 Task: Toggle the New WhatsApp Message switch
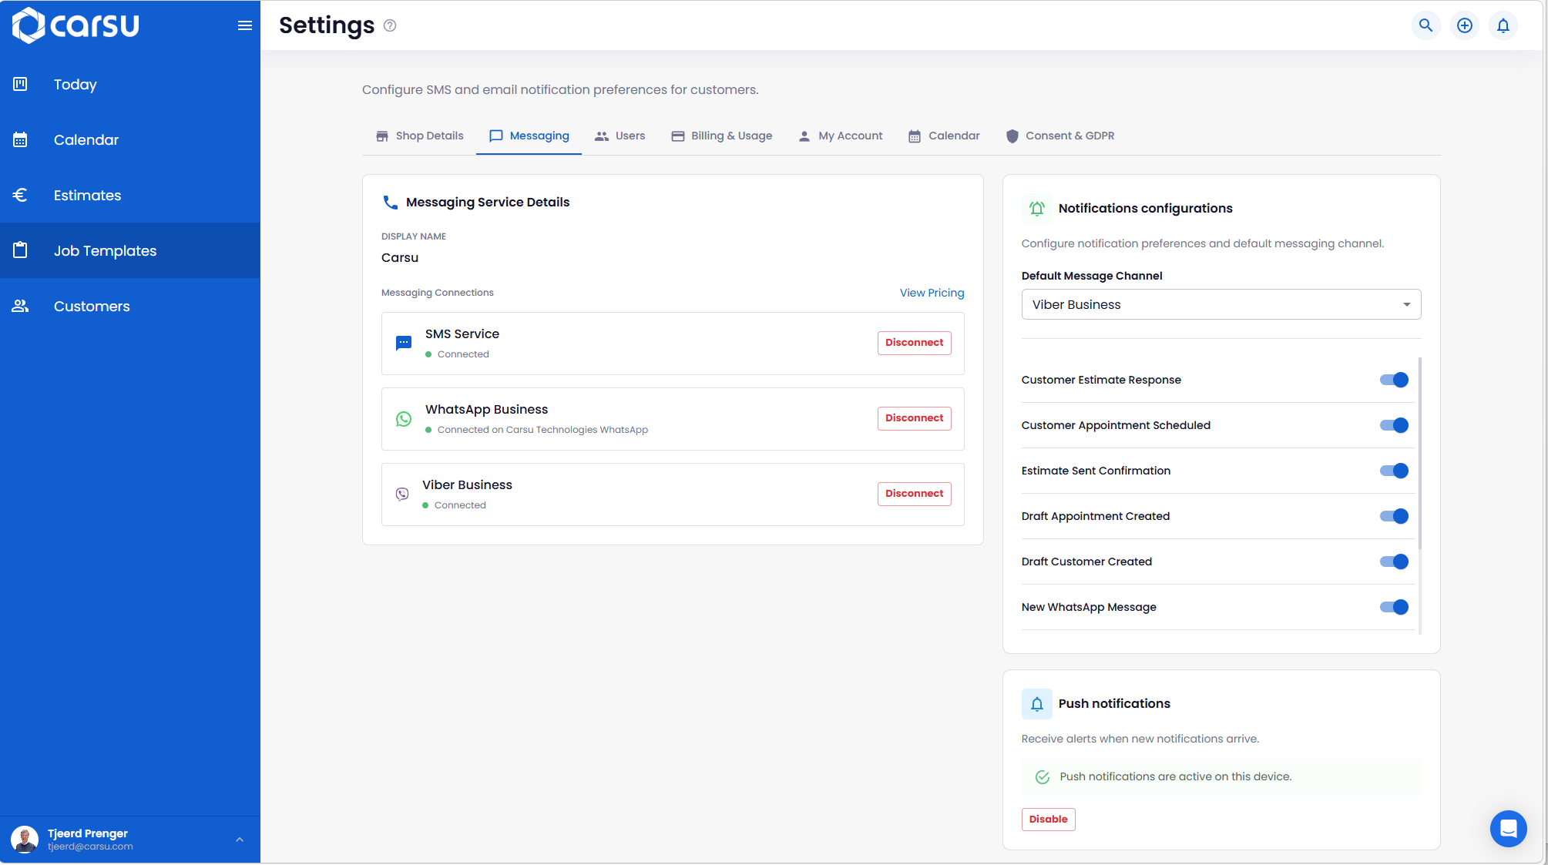tap(1393, 607)
